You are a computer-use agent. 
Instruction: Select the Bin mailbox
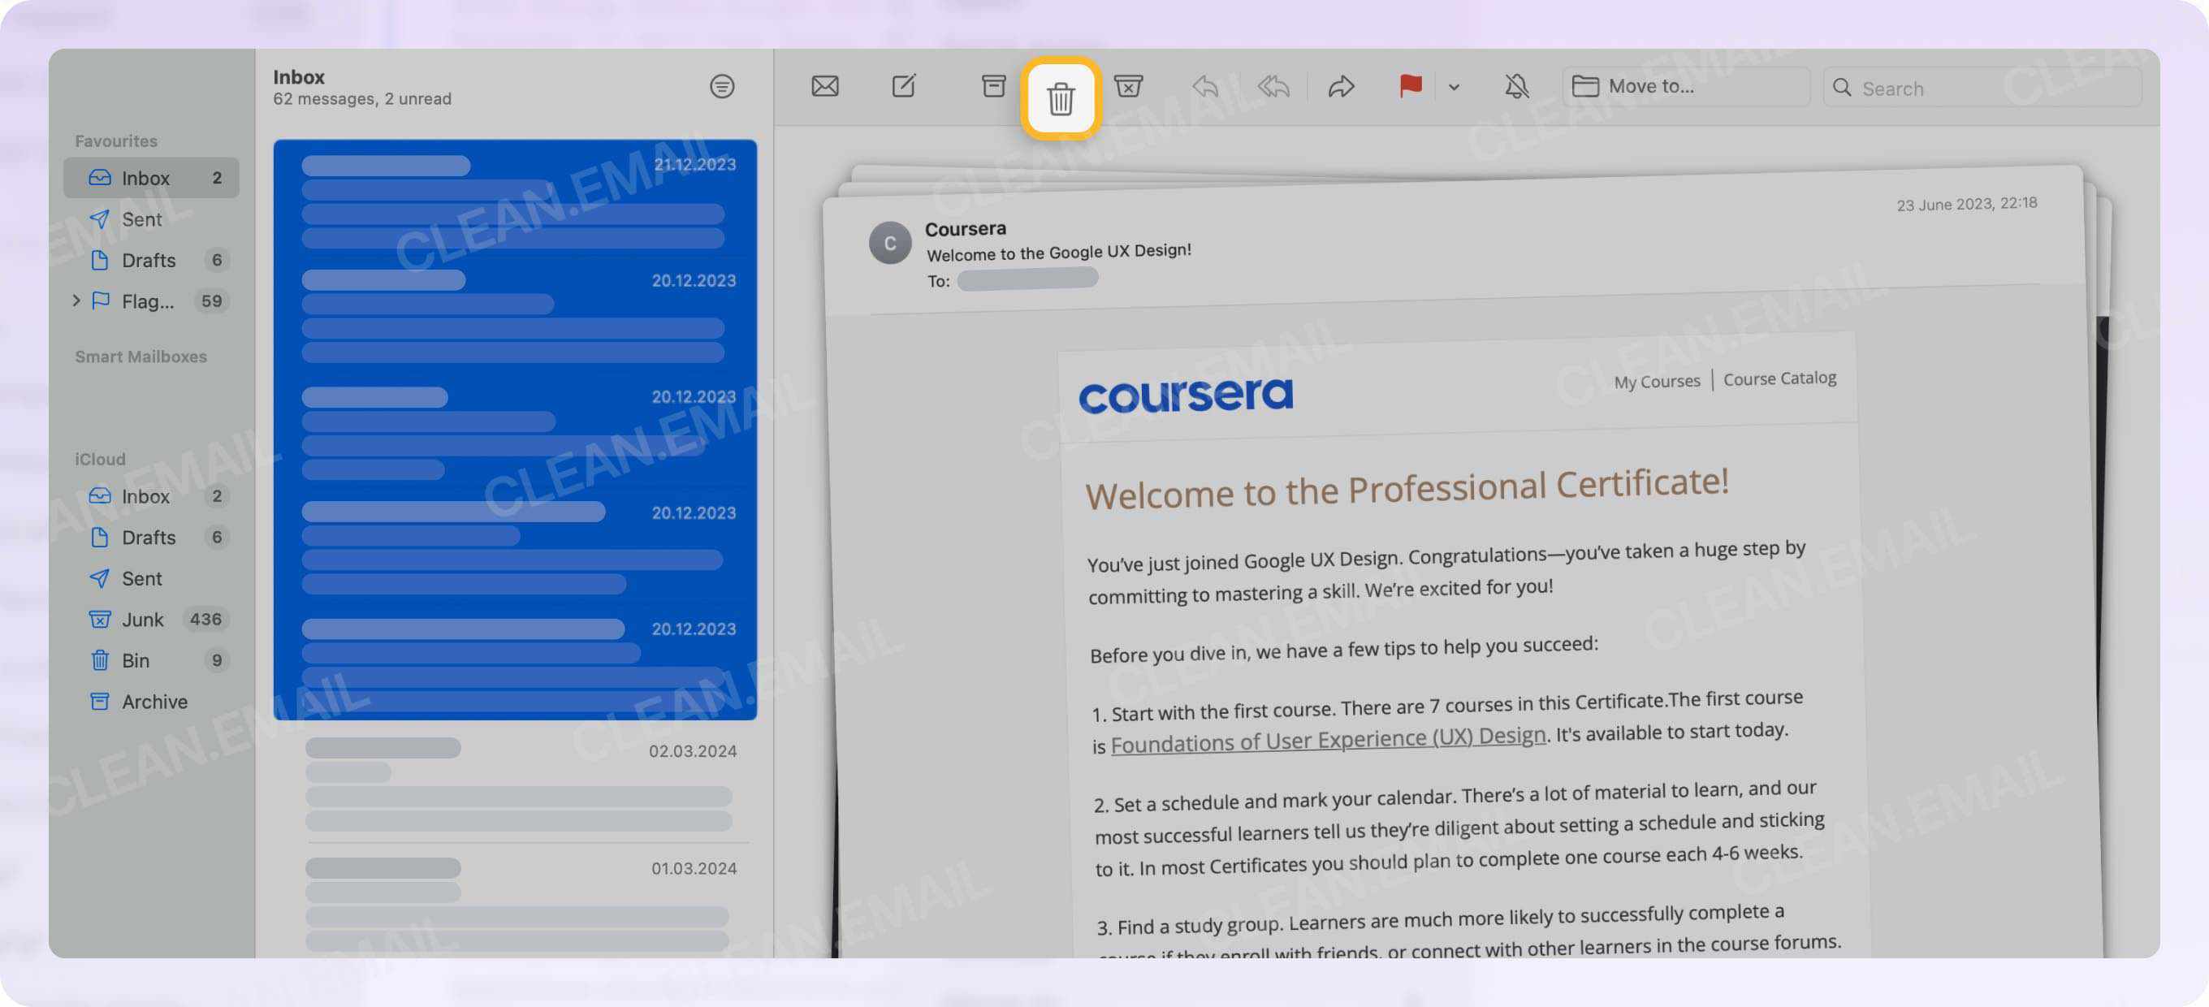tap(136, 660)
